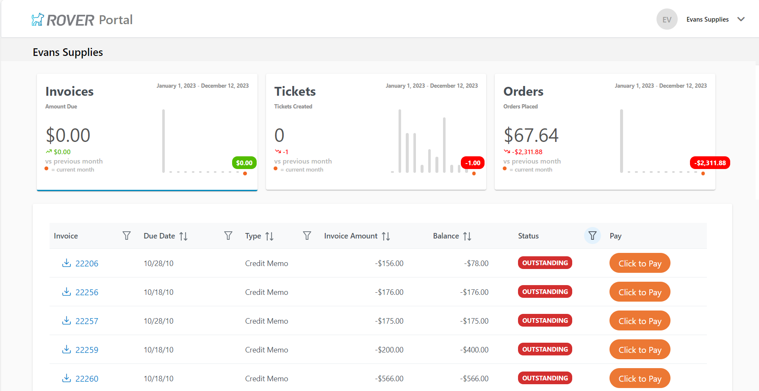759x391 pixels.
Task: Sort by Type using its arrows
Action: coord(269,236)
